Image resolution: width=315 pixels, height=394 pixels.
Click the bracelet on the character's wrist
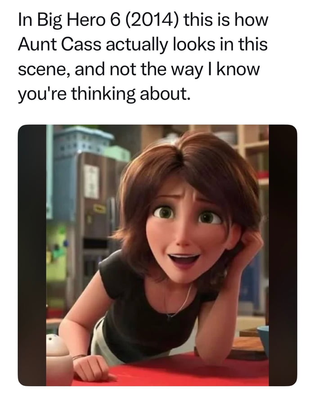[78, 357]
